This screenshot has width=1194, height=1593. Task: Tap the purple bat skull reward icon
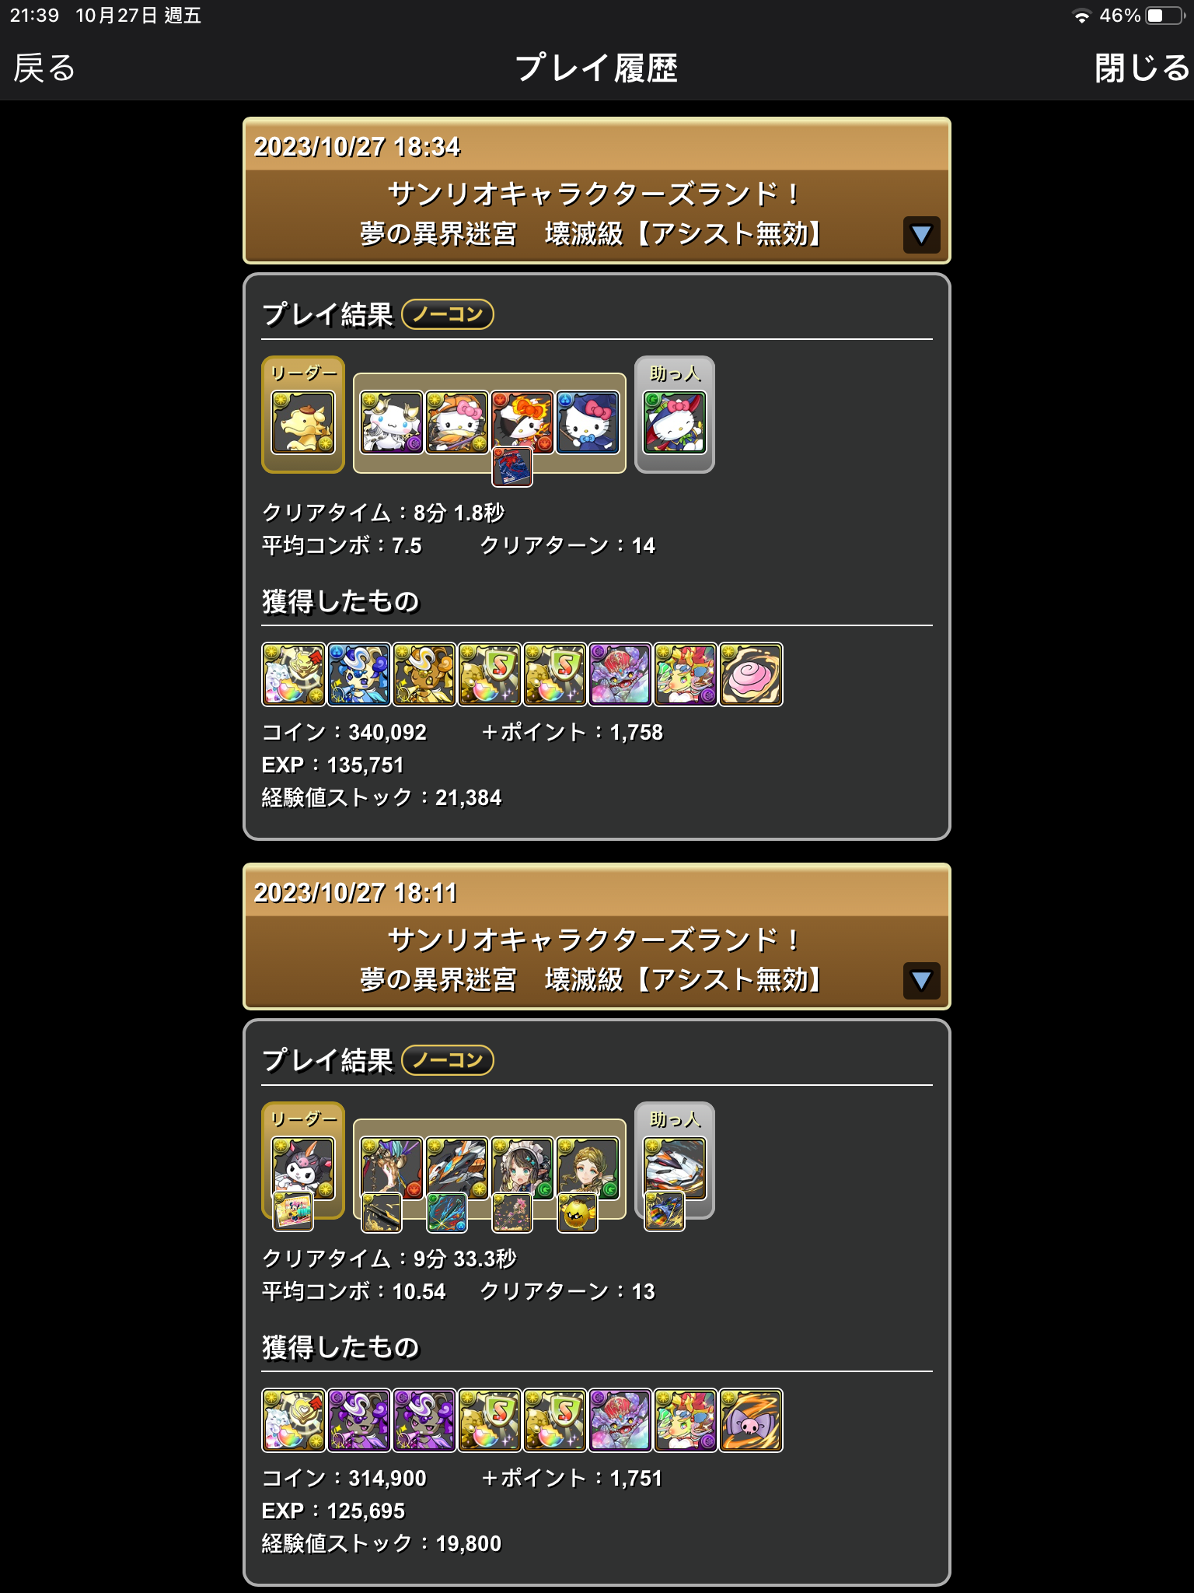(x=750, y=1420)
